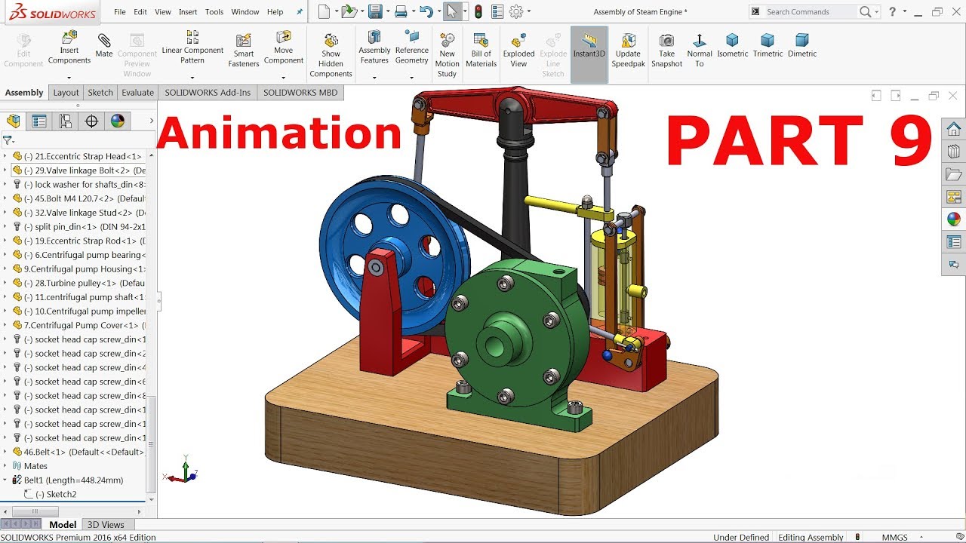Click the MMGS units status entry
The height and width of the screenshot is (543, 966).
pos(895,538)
